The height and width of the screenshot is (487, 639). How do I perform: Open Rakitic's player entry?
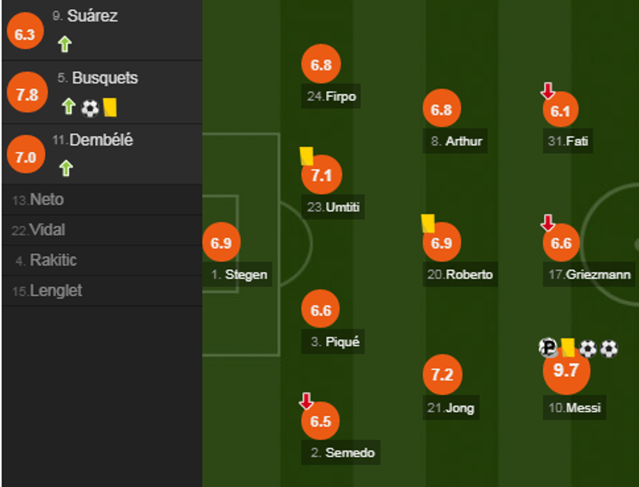53,260
